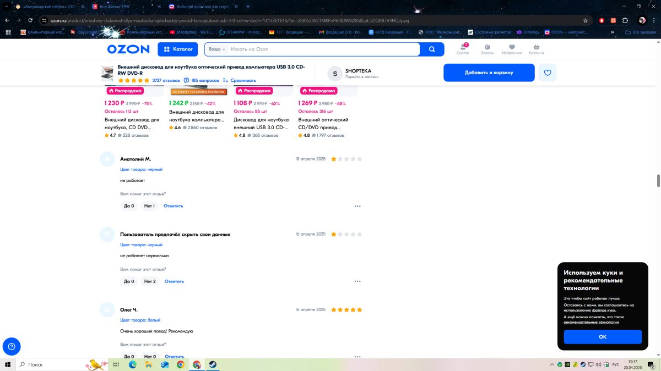Image resolution: width=661 pixels, height=371 pixels.
Task: Open Steam from the taskbar
Action: (x=213, y=364)
